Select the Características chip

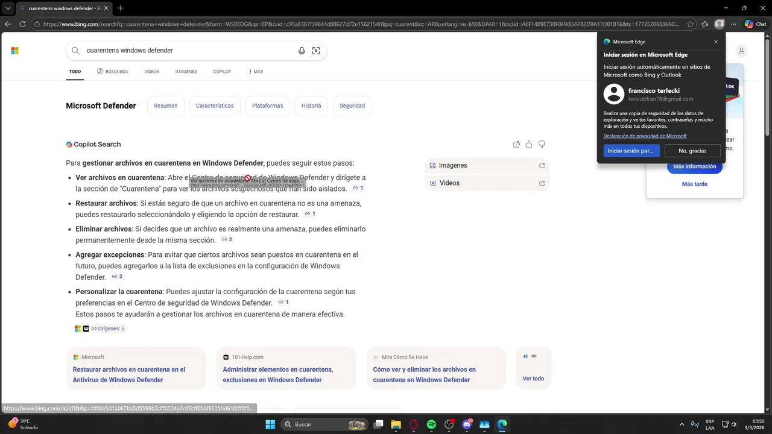(215, 105)
